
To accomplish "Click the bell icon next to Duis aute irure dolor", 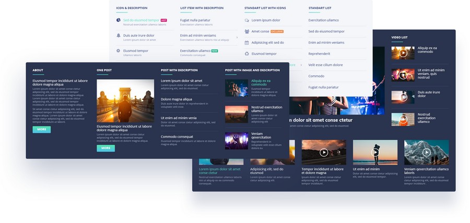I will tap(119, 35).
